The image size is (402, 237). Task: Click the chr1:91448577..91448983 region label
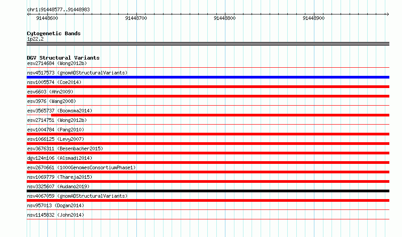pos(58,9)
